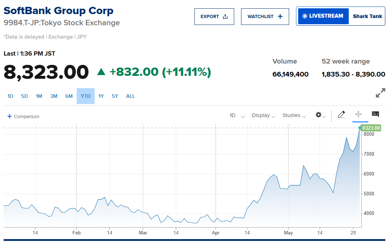
Task: Toggle the crosshair tool
Action: pyautogui.click(x=358, y=114)
